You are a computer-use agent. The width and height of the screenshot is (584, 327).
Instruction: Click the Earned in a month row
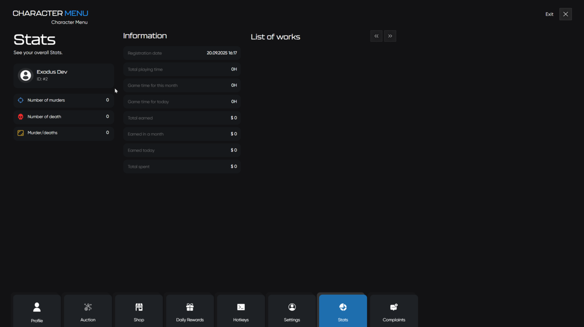[182, 134]
